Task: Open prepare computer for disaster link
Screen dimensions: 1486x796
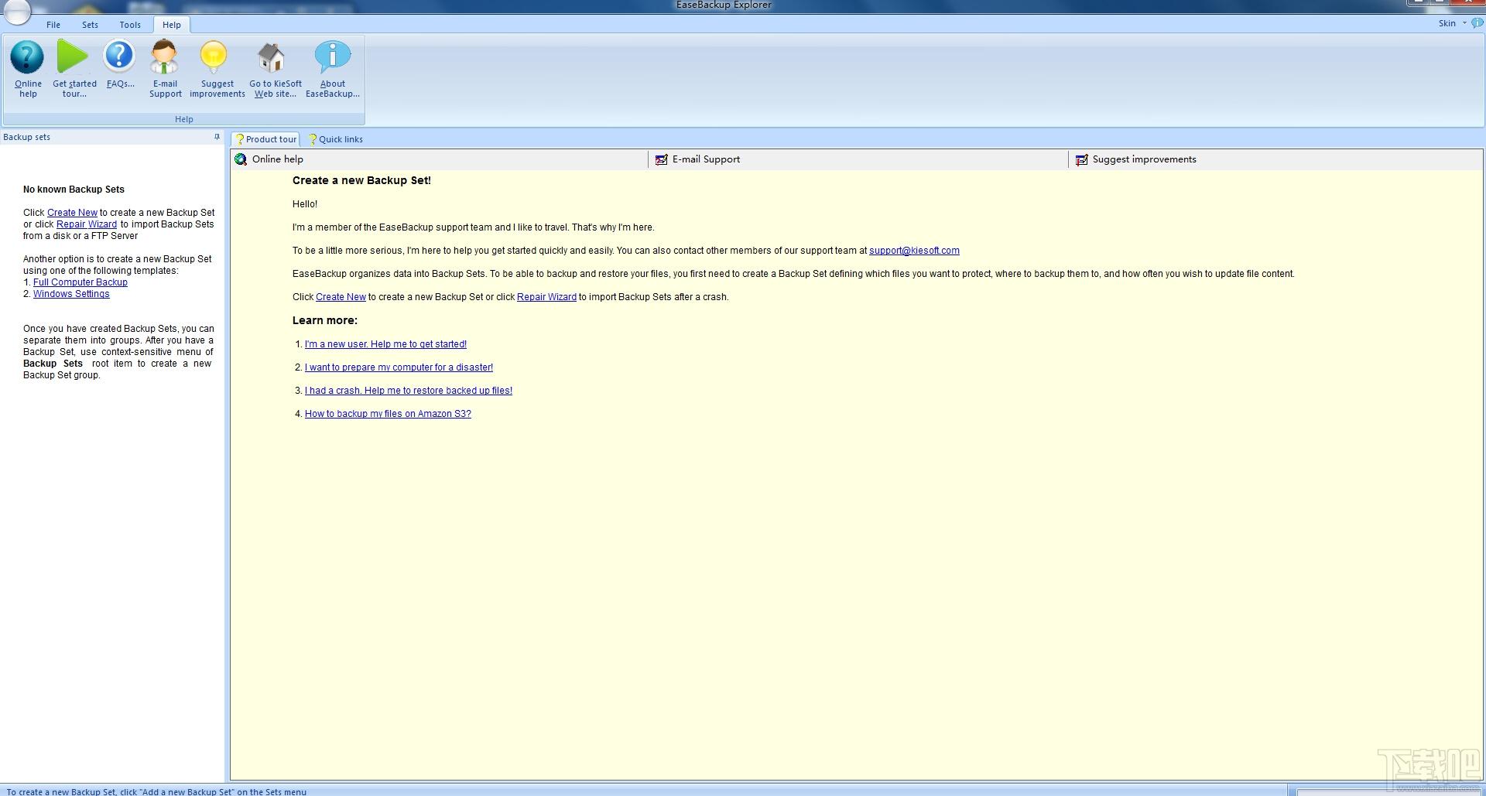Action: pos(399,367)
